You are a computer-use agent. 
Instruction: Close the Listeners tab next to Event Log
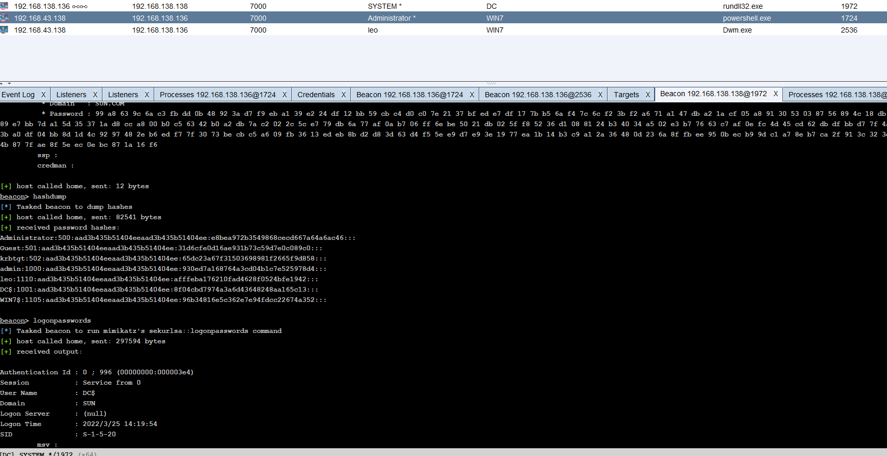click(95, 95)
